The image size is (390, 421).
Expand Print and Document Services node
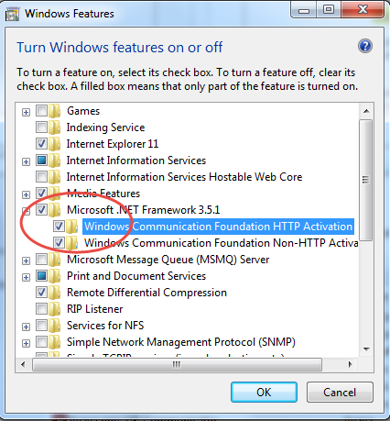click(26, 277)
